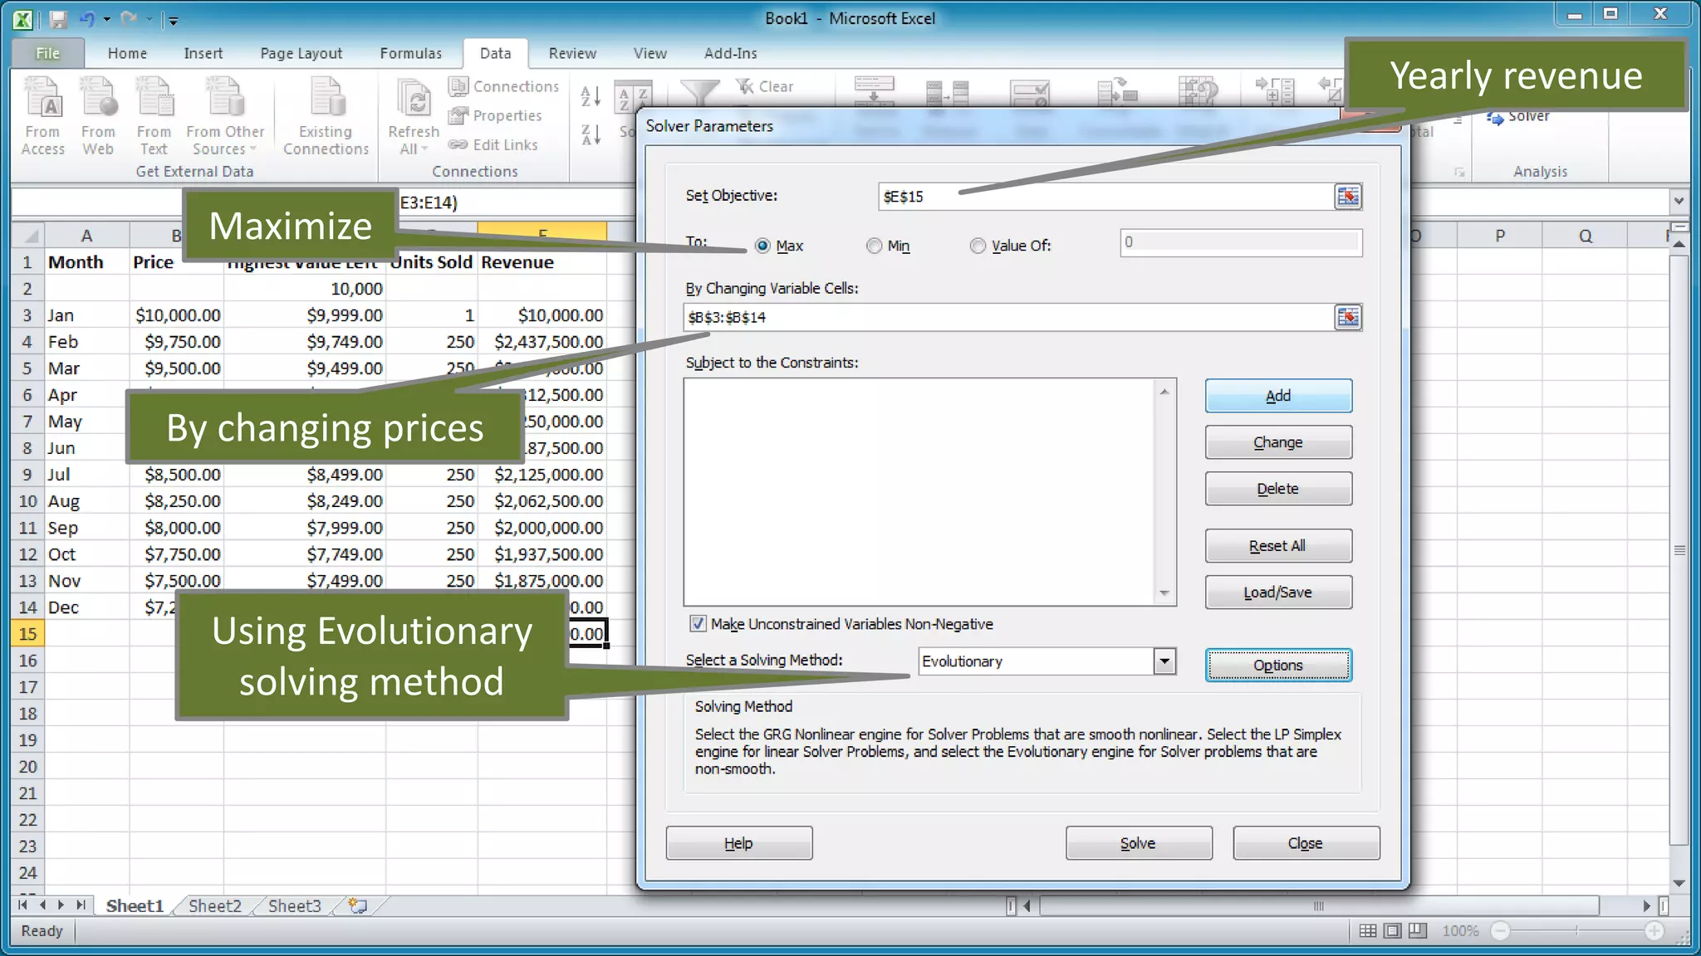Open the File tab
This screenshot has height=956, width=1701.
click(x=47, y=53)
